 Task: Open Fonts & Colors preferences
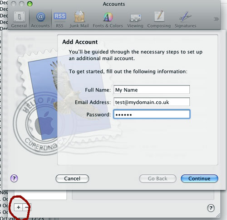pyautogui.click(x=108, y=19)
